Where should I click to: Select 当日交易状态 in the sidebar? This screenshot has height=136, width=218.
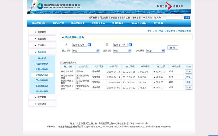coord(42,64)
